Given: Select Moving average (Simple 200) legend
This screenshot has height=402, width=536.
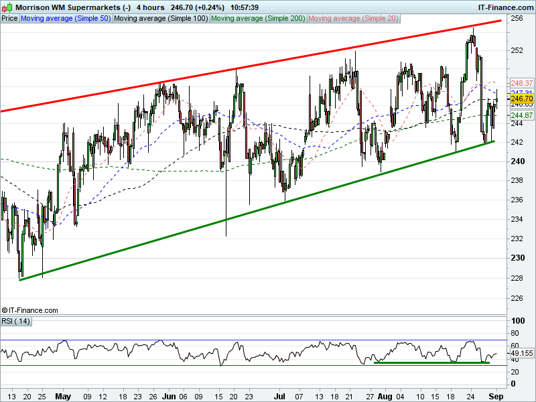Looking at the screenshot, I should coord(258,19).
